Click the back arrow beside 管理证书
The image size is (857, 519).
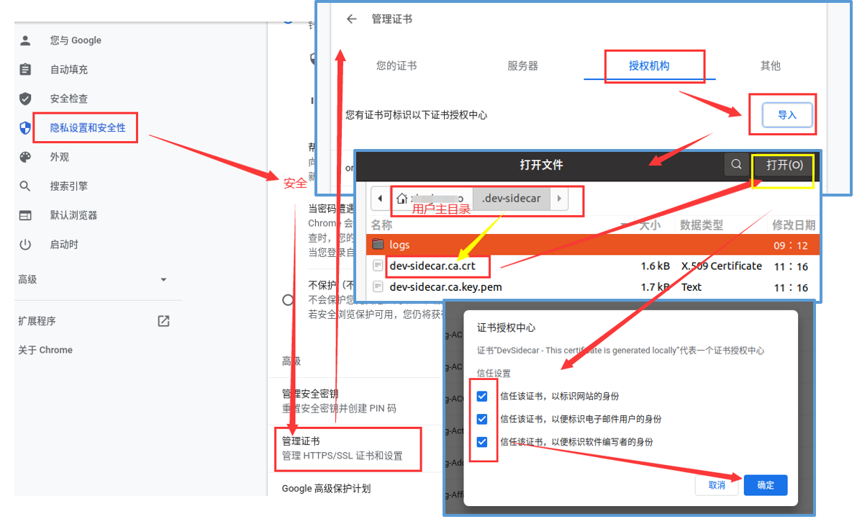(x=351, y=19)
